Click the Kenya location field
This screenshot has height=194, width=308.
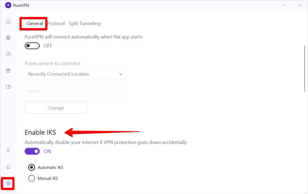[75, 91]
